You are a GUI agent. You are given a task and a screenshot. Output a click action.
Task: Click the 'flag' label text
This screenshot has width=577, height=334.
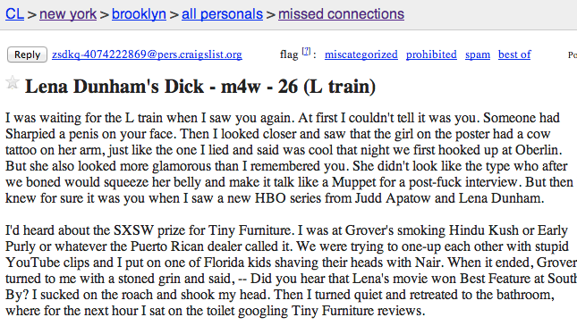click(289, 54)
